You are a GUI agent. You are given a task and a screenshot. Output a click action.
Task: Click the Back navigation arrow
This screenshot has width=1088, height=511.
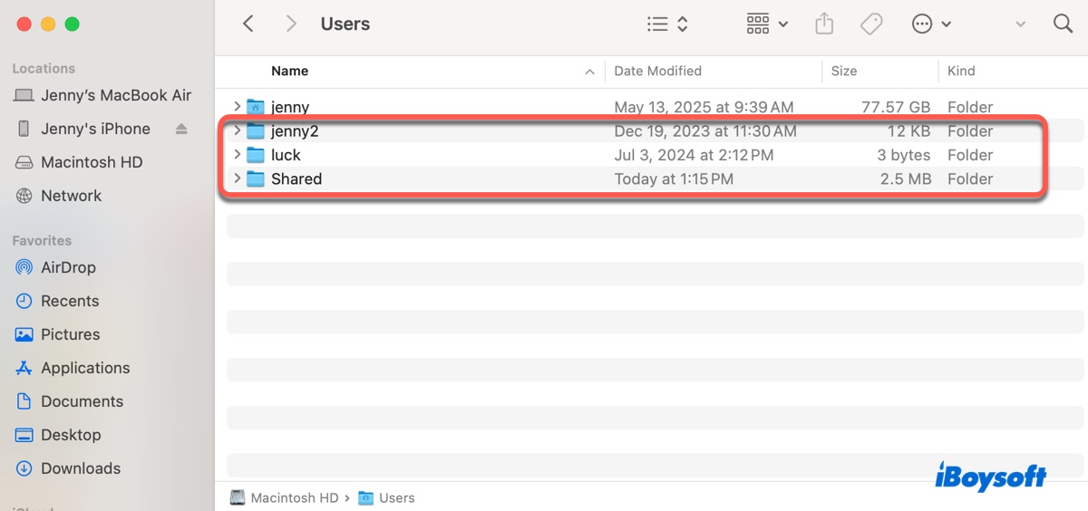pos(248,24)
